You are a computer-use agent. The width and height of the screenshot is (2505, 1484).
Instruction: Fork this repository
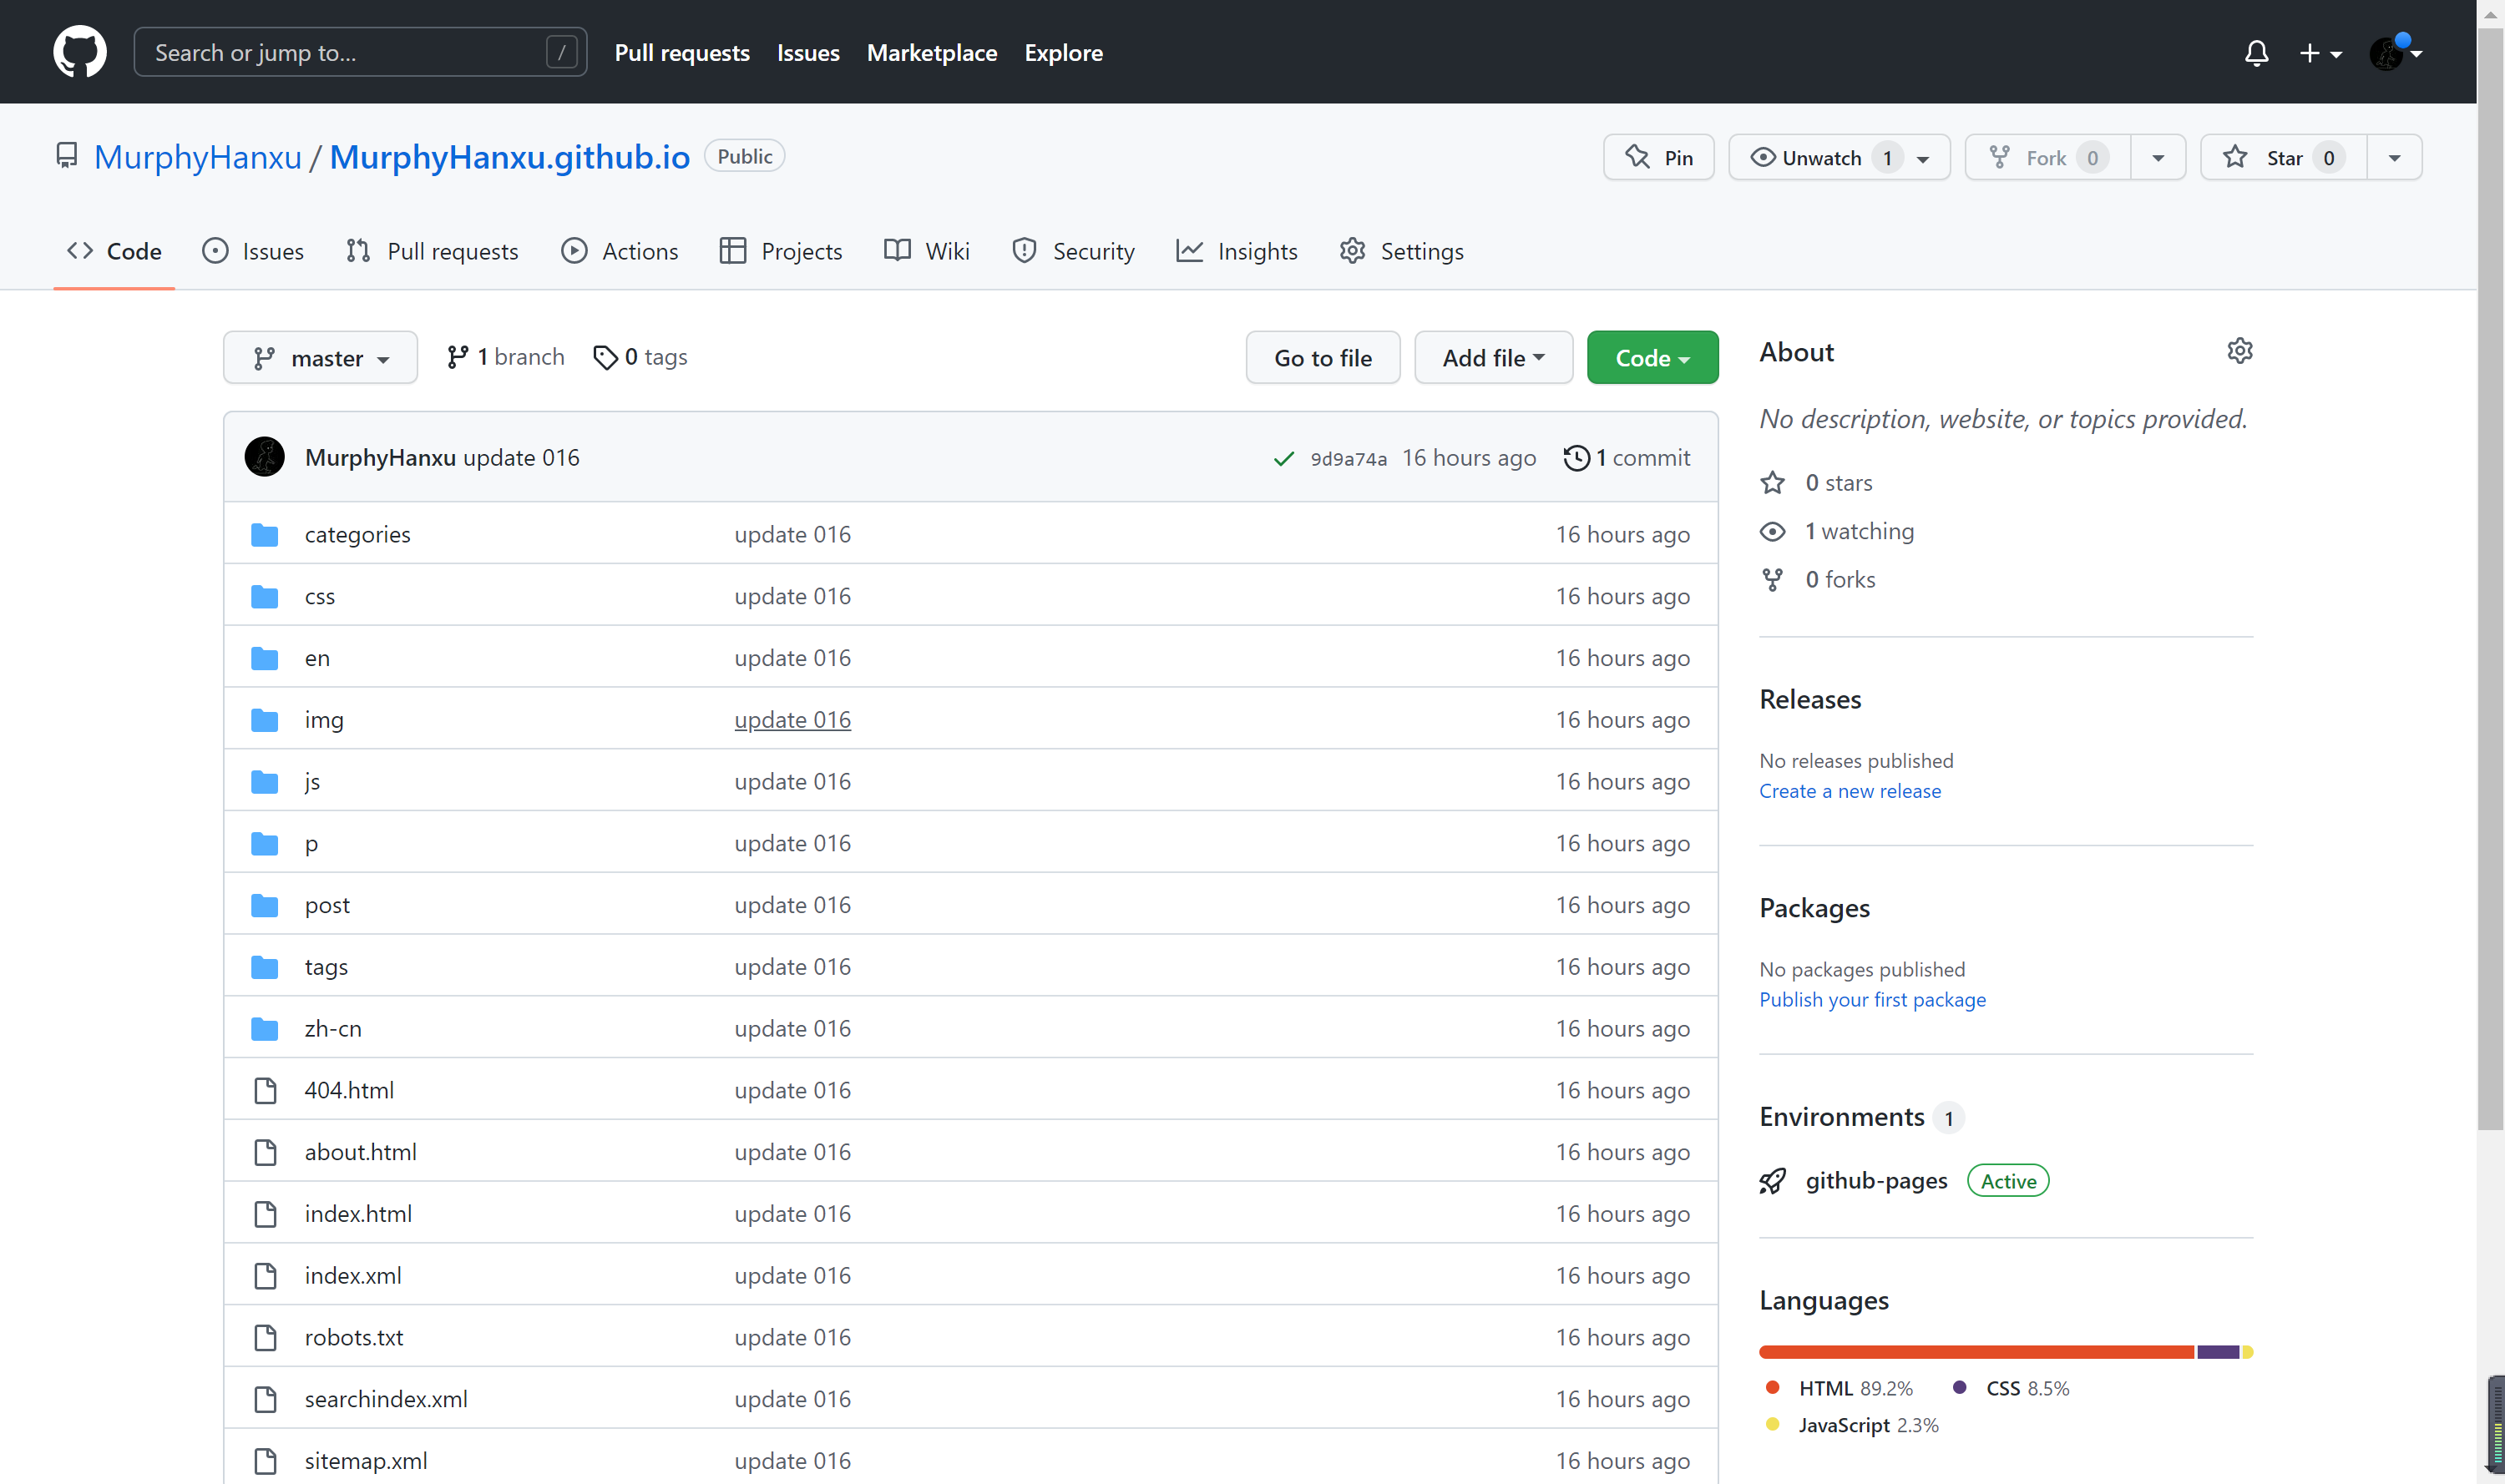tap(2046, 157)
